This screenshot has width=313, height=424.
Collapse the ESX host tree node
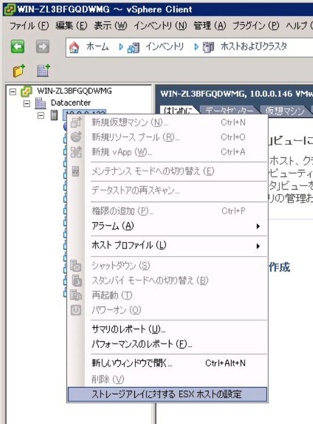tap(40, 116)
